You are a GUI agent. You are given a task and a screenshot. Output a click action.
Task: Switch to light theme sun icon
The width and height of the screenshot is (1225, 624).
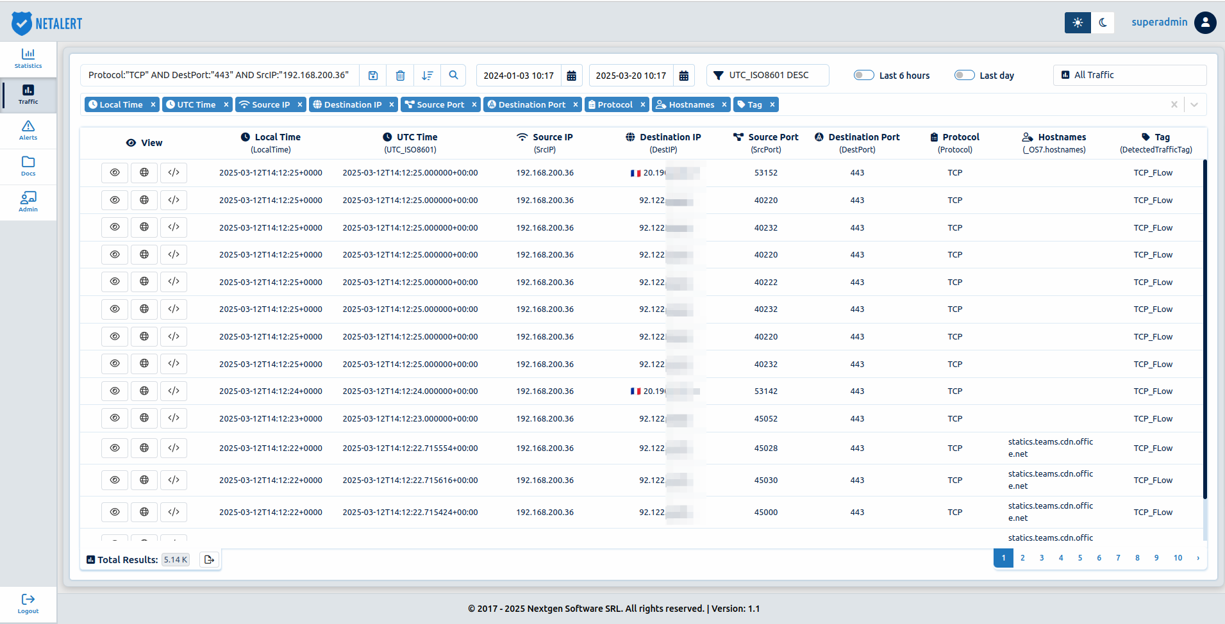pyautogui.click(x=1078, y=22)
